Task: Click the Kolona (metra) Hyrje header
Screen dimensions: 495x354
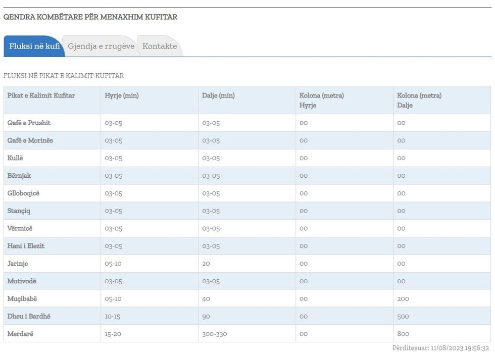Action: click(321, 100)
